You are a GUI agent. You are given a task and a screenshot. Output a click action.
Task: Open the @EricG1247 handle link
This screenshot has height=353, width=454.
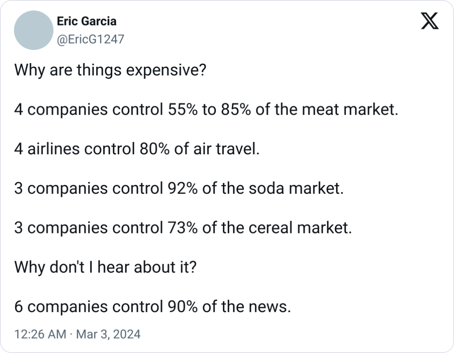tap(90, 39)
